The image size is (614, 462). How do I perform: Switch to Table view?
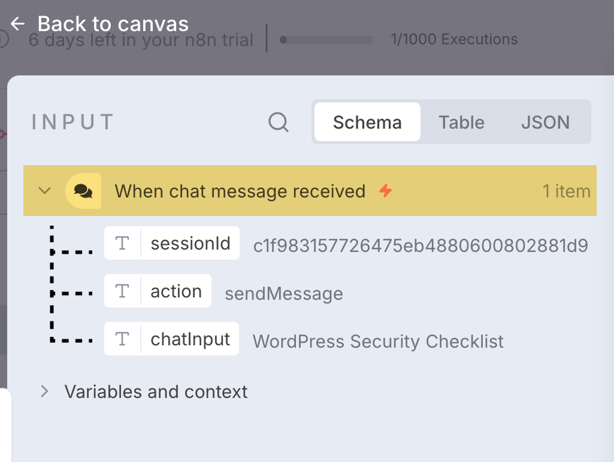[x=461, y=122]
